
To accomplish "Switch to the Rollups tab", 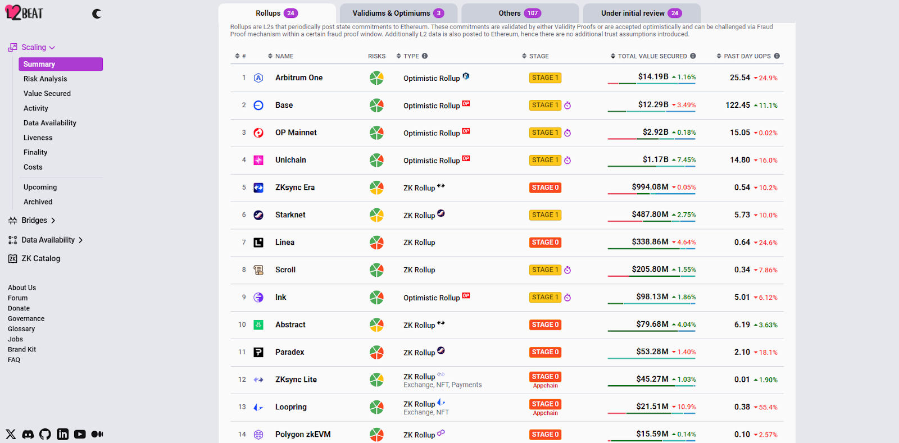I will click(x=277, y=13).
